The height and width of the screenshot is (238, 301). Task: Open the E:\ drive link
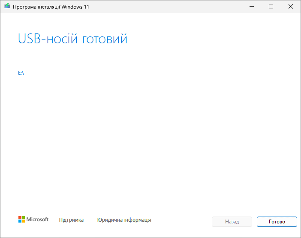21,73
